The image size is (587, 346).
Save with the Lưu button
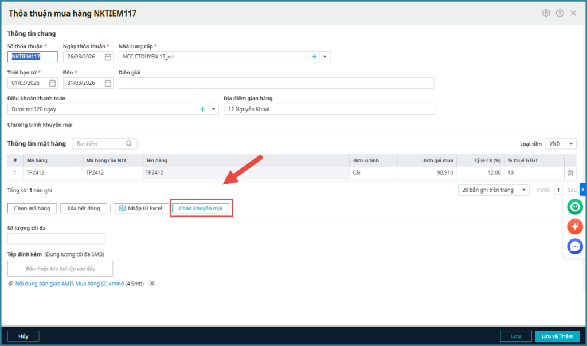coord(516,336)
